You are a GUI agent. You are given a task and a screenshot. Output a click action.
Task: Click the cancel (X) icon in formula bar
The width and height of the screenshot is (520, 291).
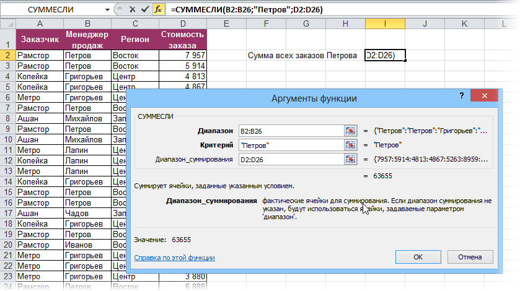tap(131, 10)
